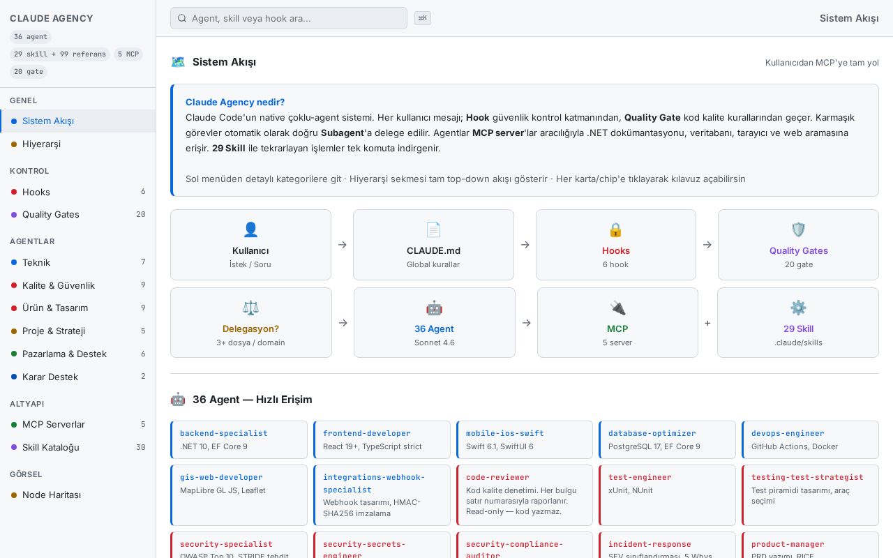Viewport: 893px width, 558px height.
Task: Open Quality Gates sidebar item
Action: pos(78,214)
